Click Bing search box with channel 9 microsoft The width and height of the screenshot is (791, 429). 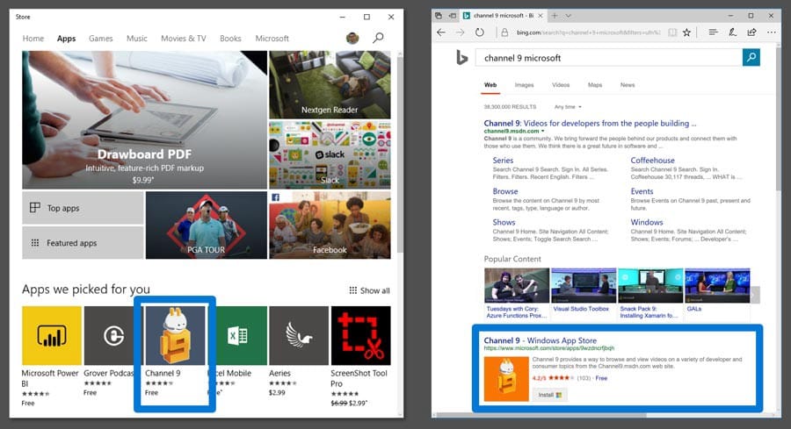[609, 57]
